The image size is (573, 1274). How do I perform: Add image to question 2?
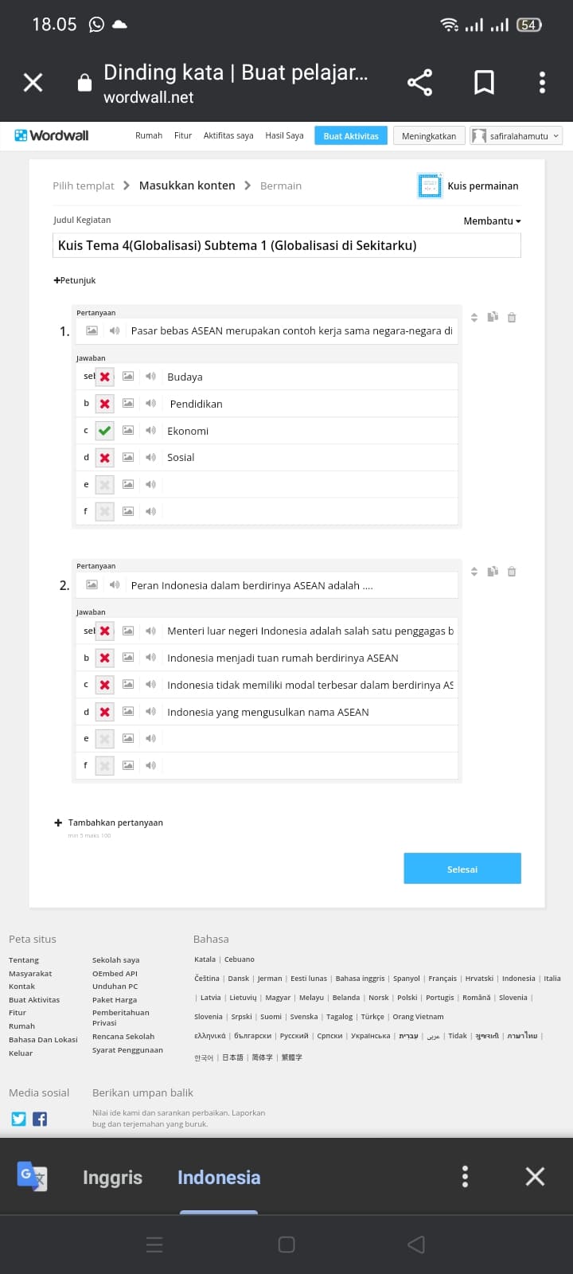(x=92, y=585)
